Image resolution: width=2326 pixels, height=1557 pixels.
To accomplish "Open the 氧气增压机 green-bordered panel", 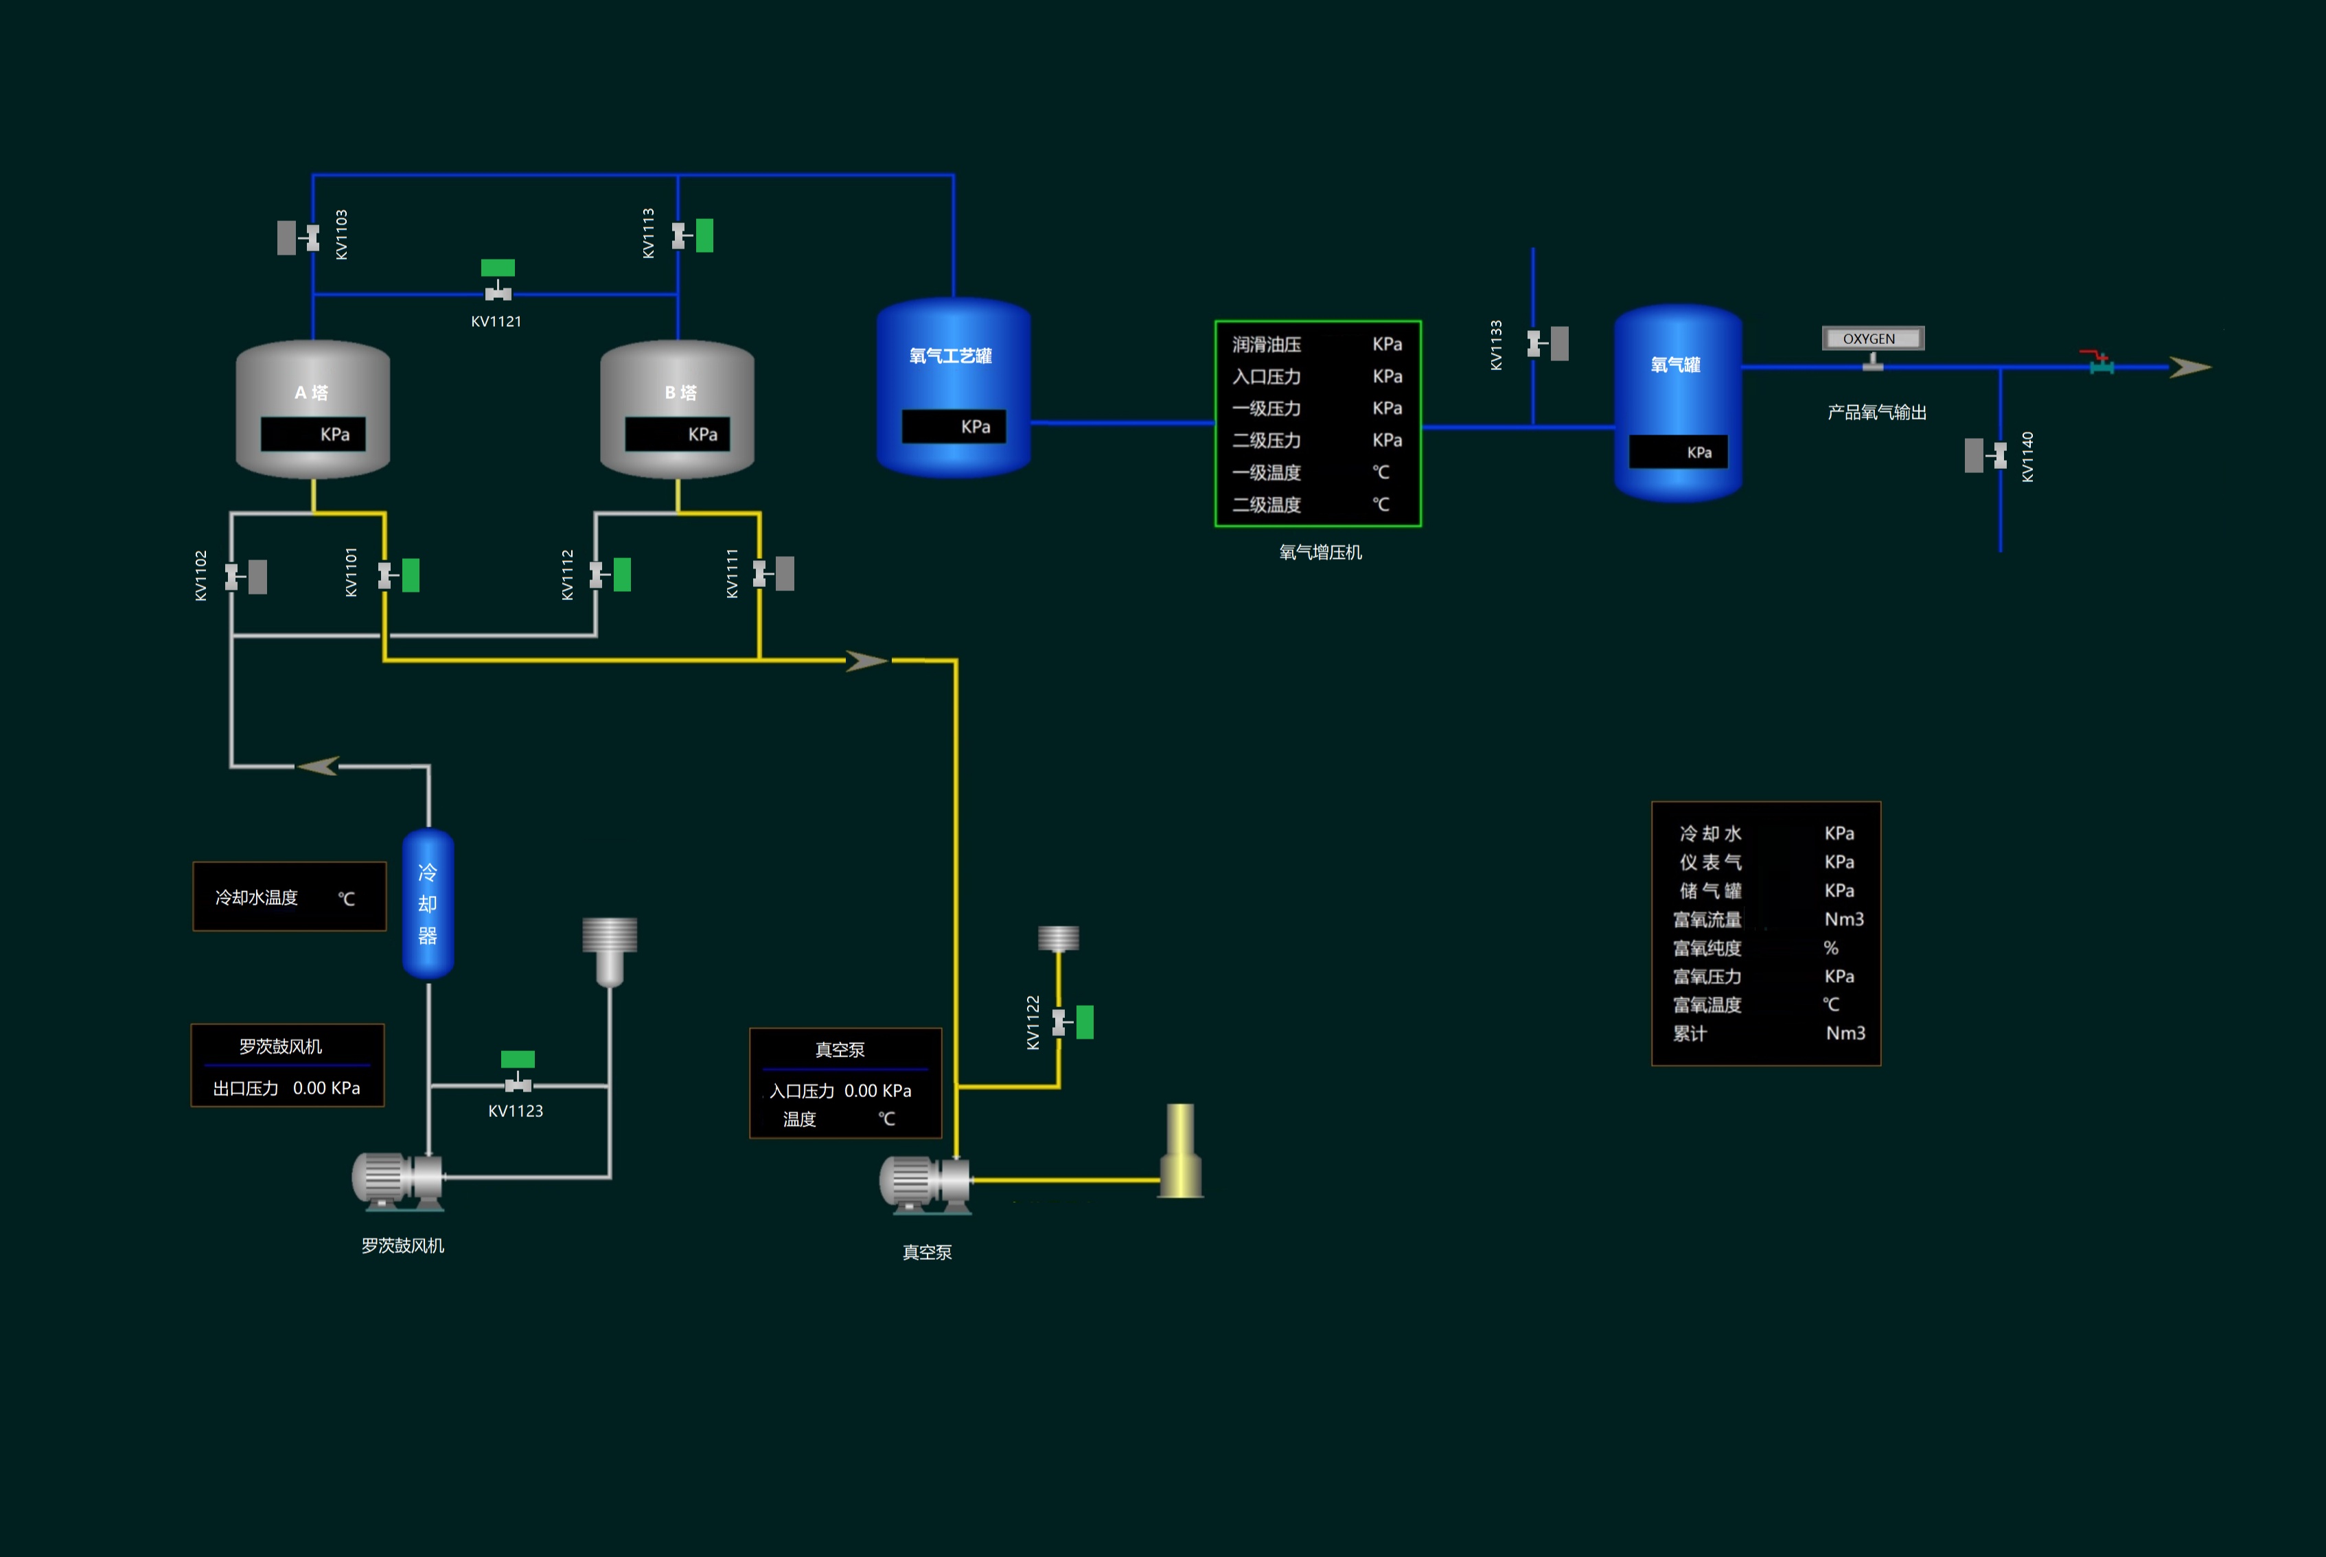I will pyautogui.click(x=1317, y=424).
